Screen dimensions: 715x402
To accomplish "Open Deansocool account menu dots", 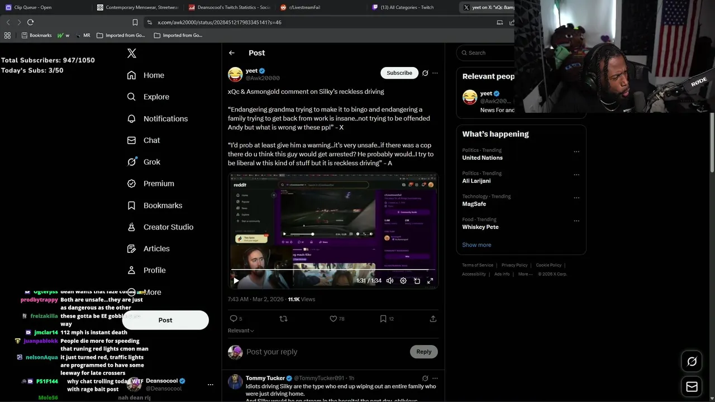I will [211, 385].
